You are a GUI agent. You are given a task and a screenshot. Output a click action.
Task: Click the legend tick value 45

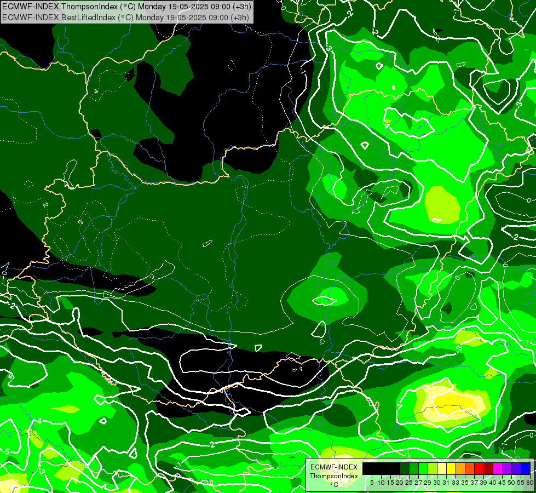coord(502,483)
